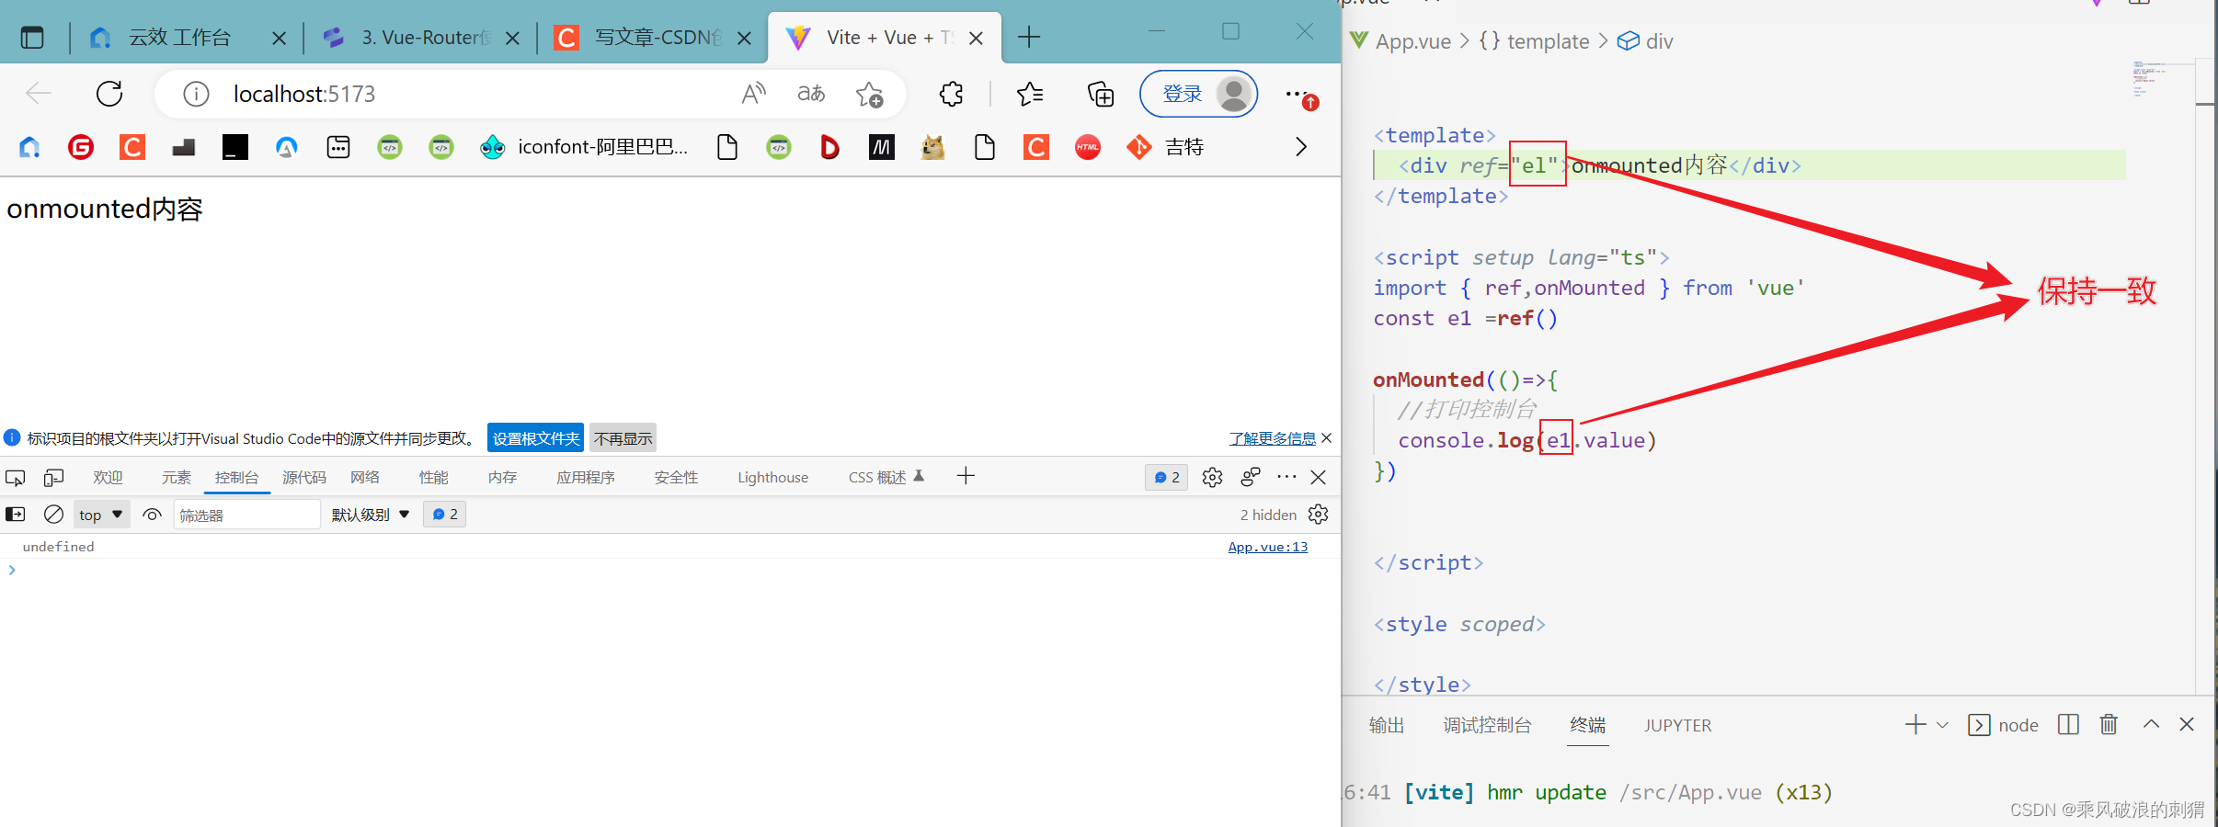Switch to the 源代码 DevTools tab

(x=304, y=478)
